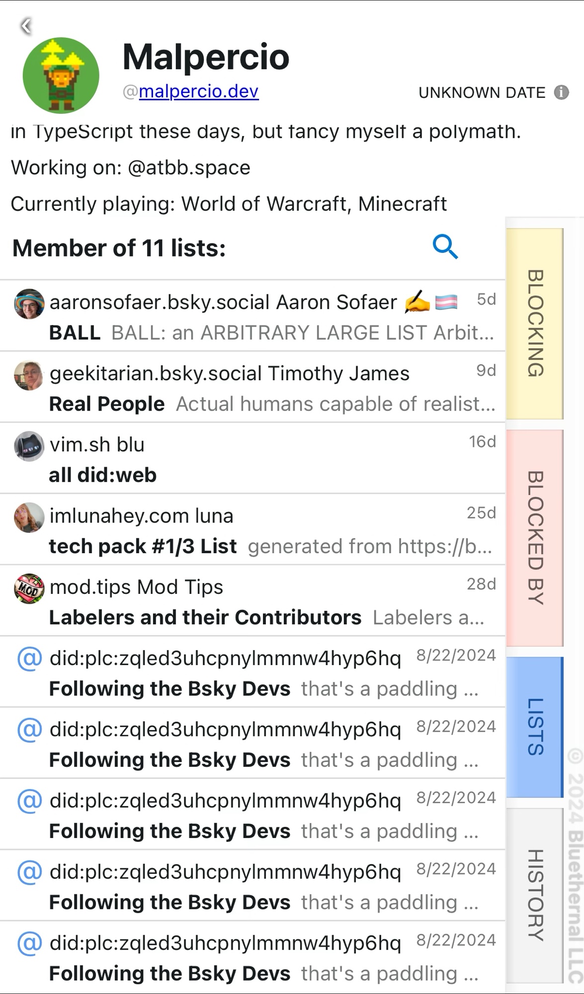
Task: Click the info icon beside Unknown Date
Action: pyautogui.click(x=561, y=92)
